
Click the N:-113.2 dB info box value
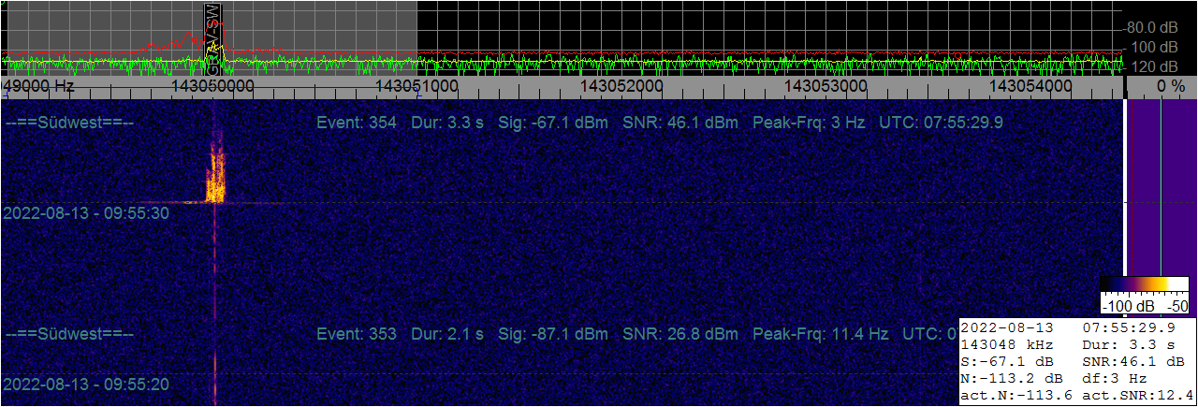1012,379
